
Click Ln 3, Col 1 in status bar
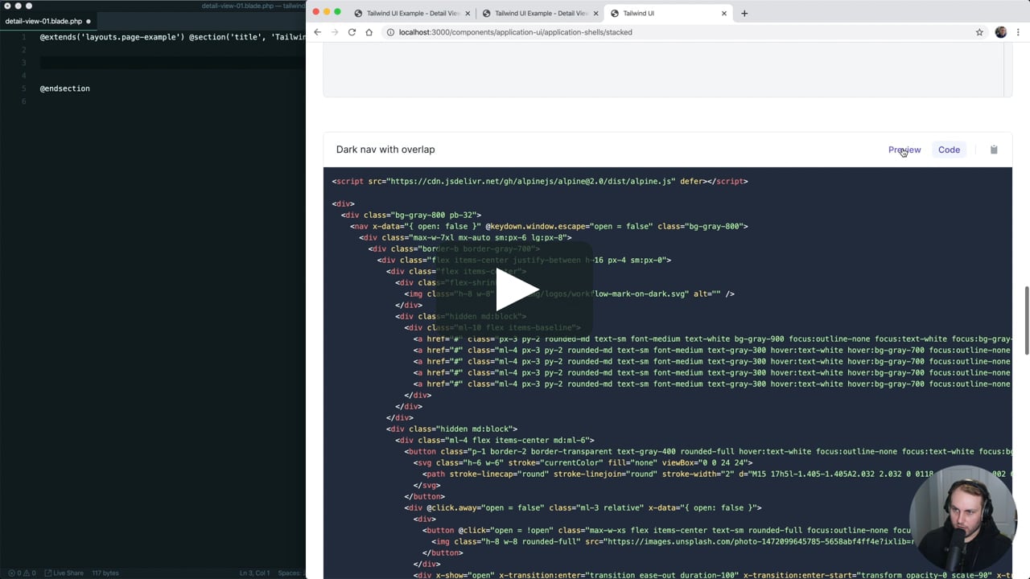[x=256, y=573]
